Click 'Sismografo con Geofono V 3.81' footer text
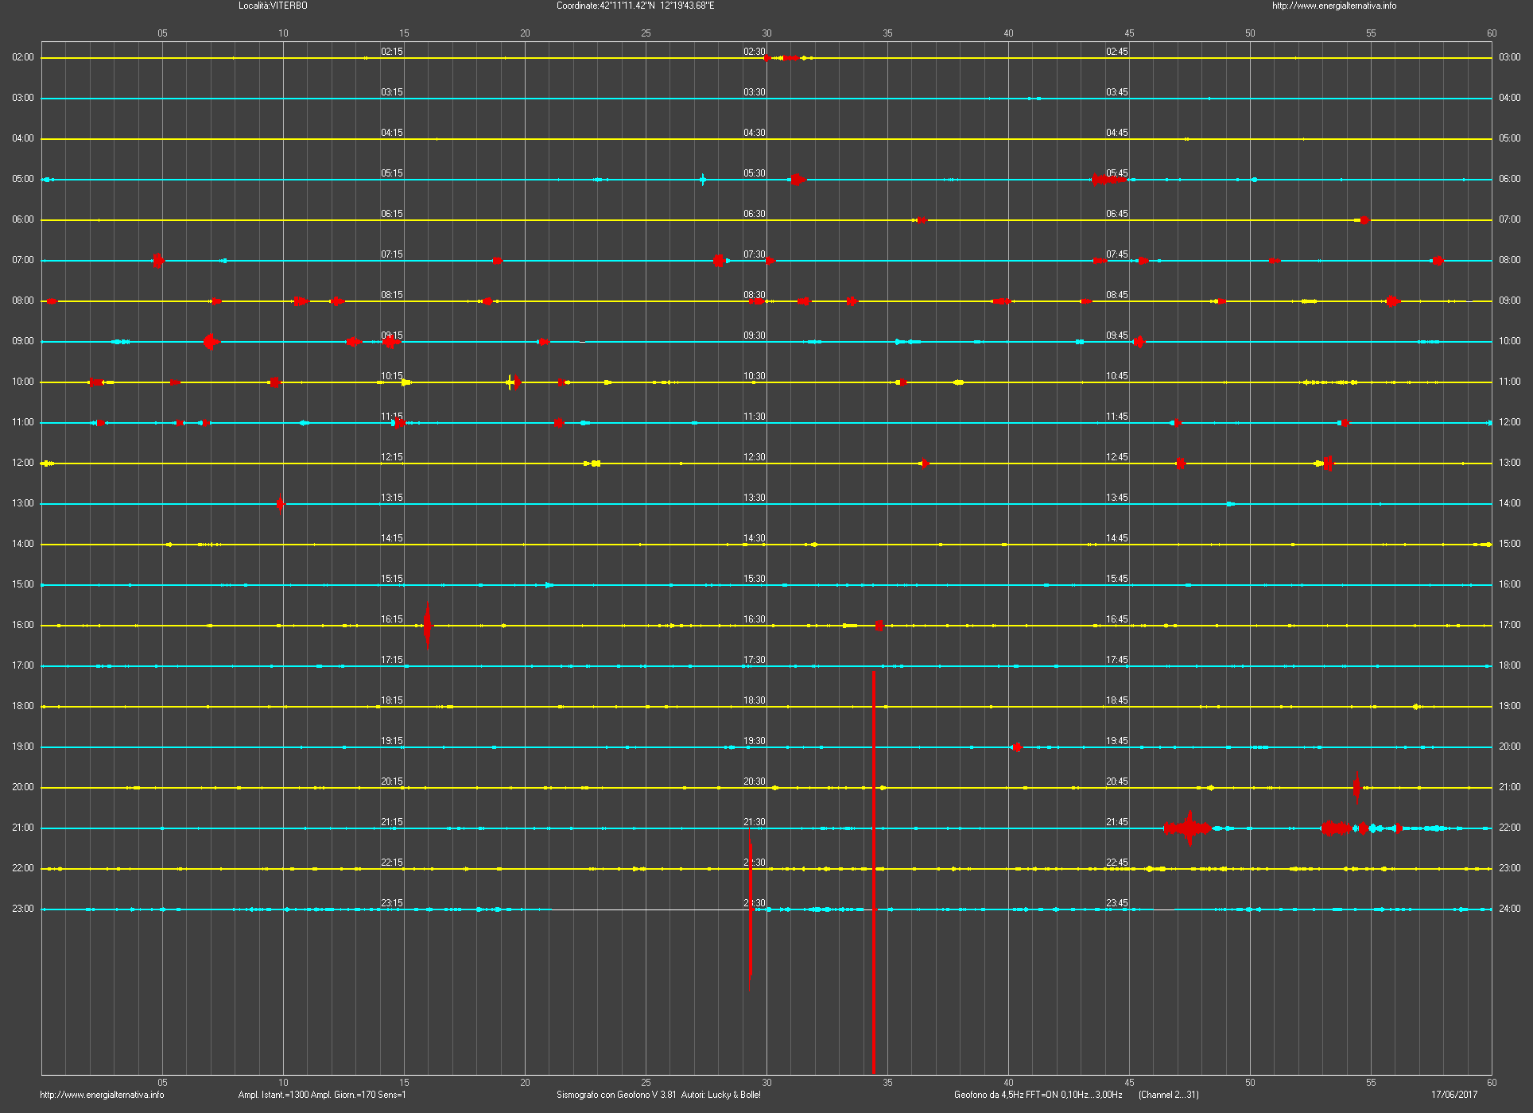This screenshot has height=1113, width=1533. [x=616, y=1095]
